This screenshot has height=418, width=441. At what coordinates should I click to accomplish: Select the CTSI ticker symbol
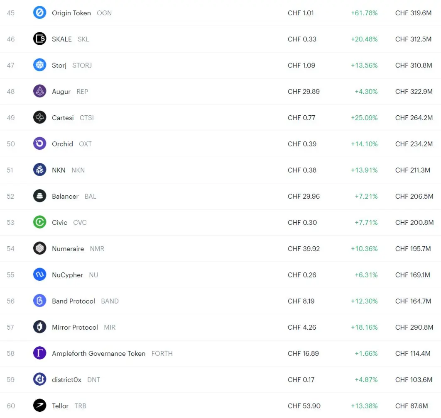87,118
